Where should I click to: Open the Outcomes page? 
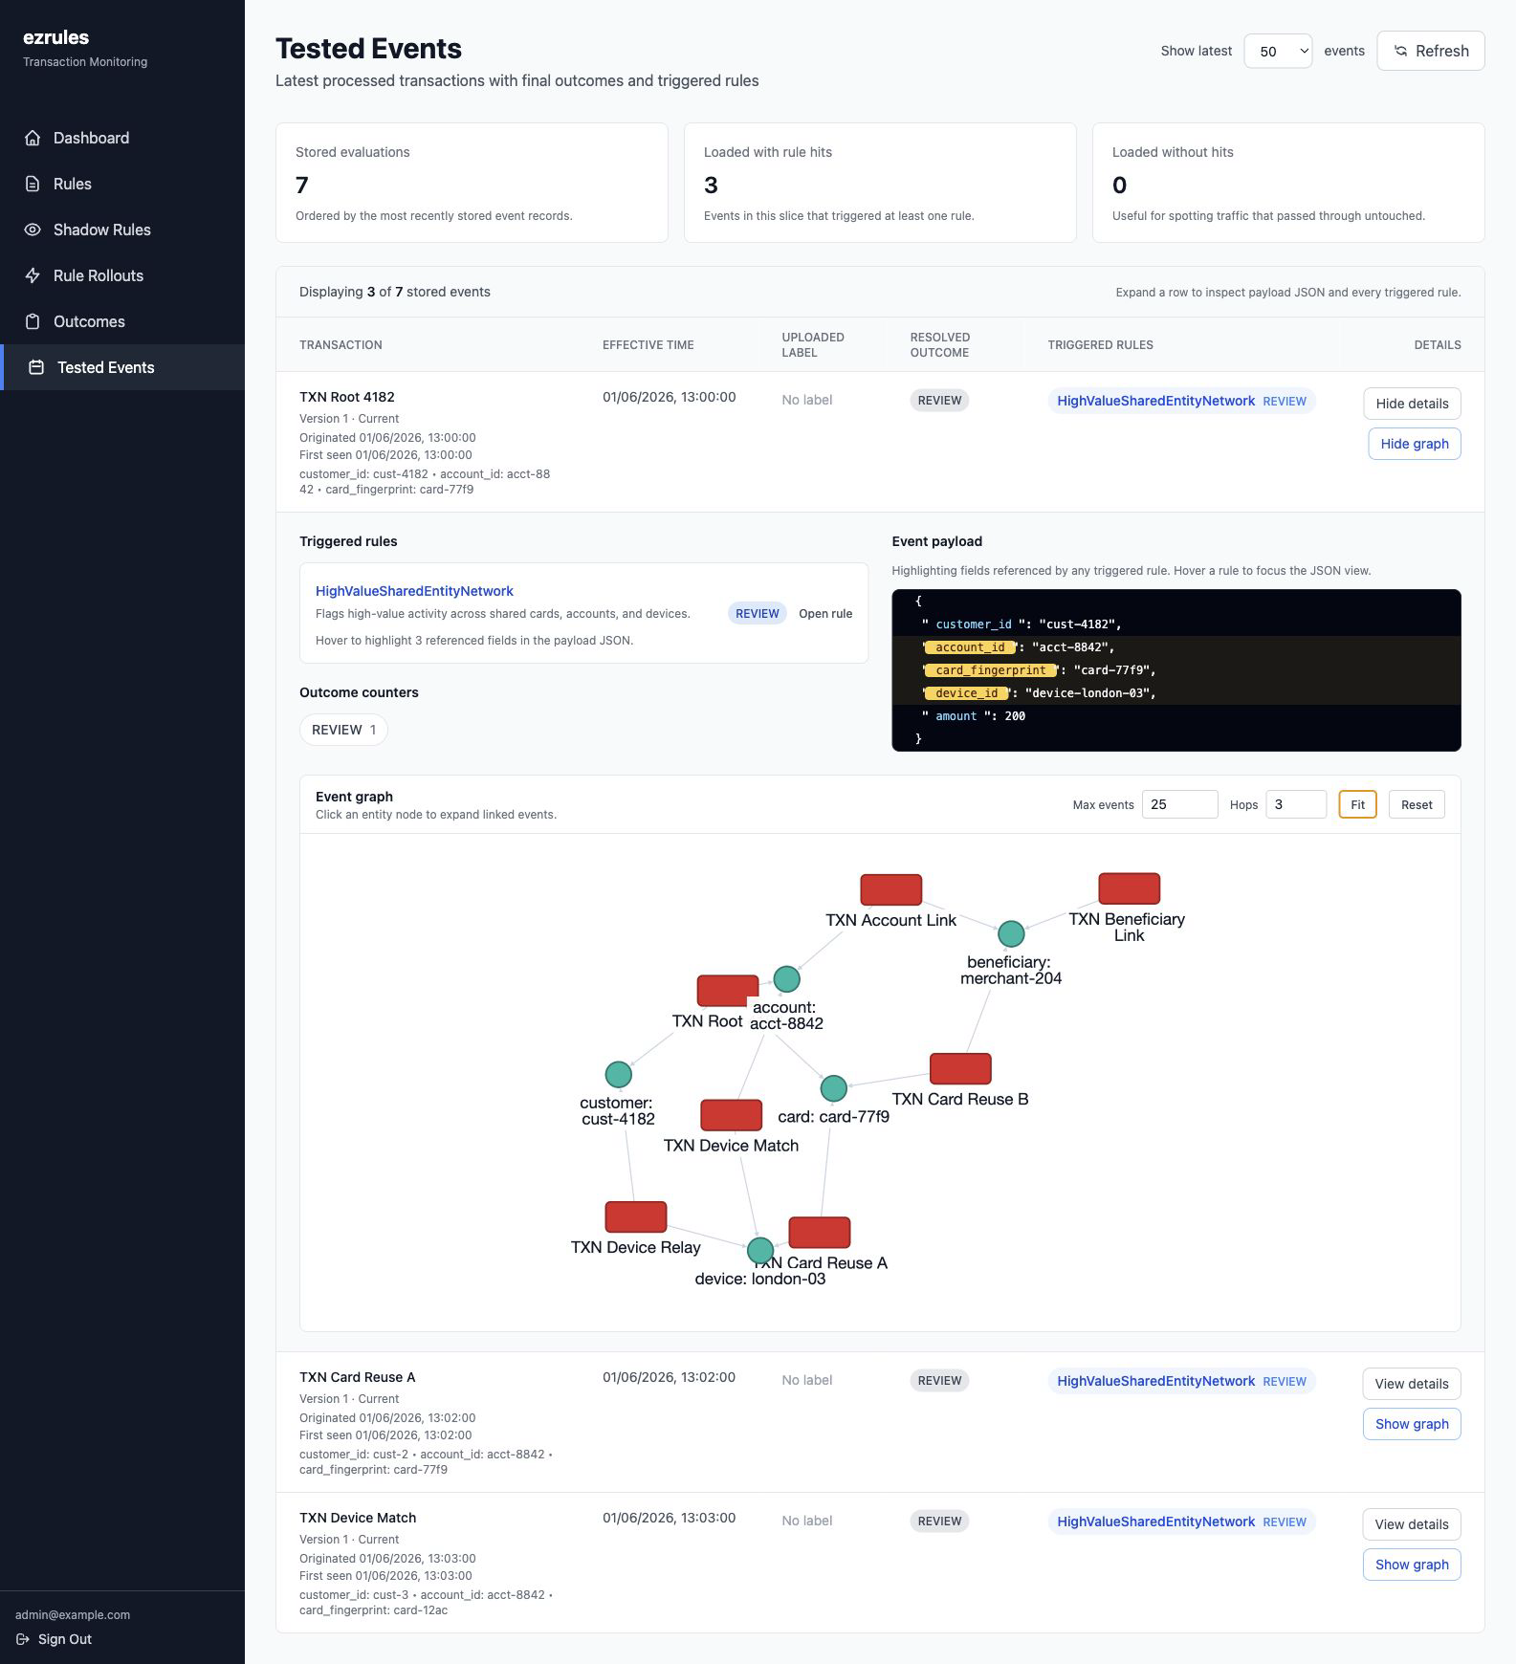122,321
